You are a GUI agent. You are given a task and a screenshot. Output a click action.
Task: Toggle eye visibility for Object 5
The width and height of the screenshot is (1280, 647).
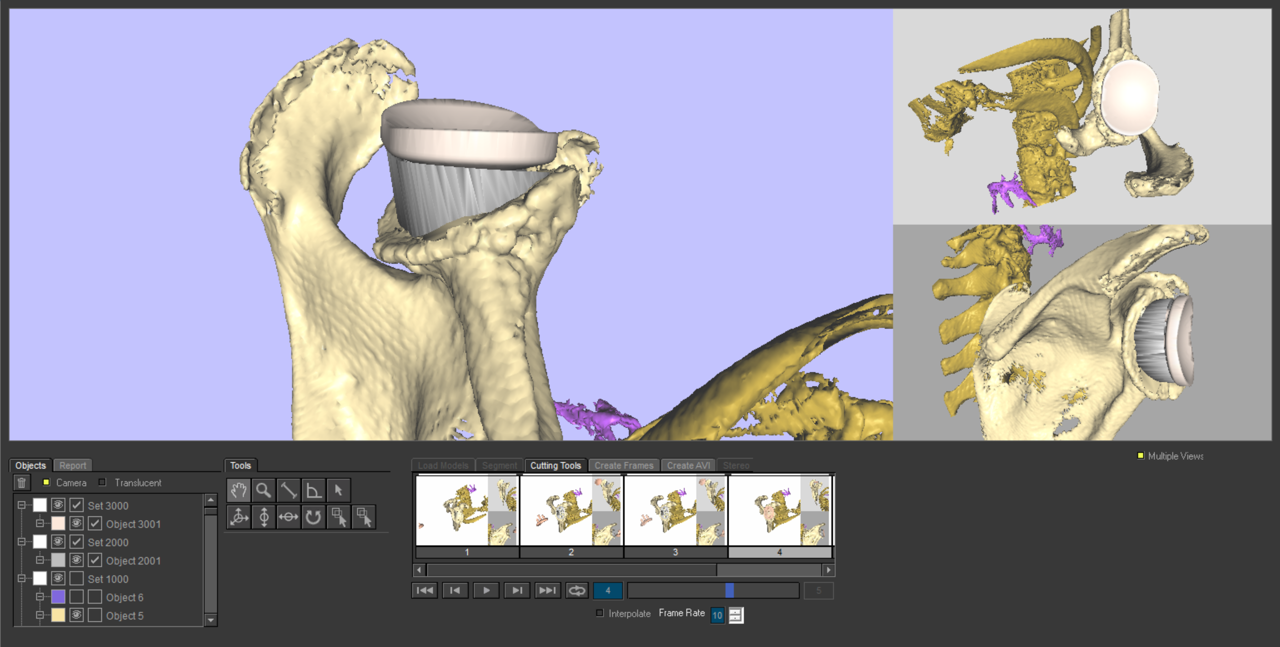point(76,615)
